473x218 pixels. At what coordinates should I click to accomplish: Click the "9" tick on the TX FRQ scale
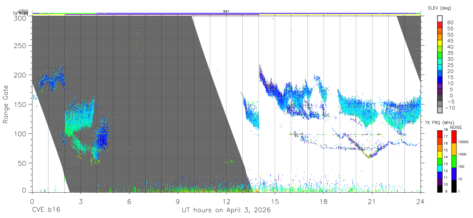[x=445, y=191]
